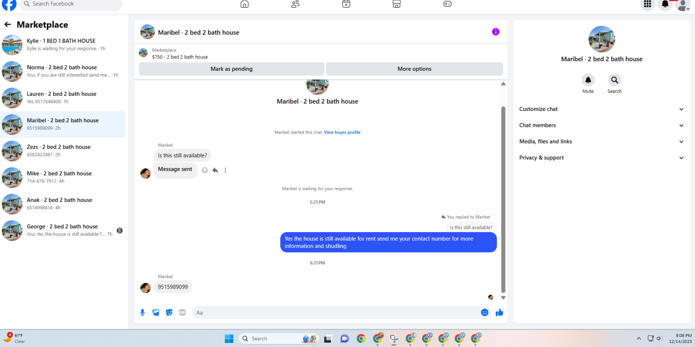Open the notifications bell in header
Screen dimensions: 695x347
click(x=665, y=4)
